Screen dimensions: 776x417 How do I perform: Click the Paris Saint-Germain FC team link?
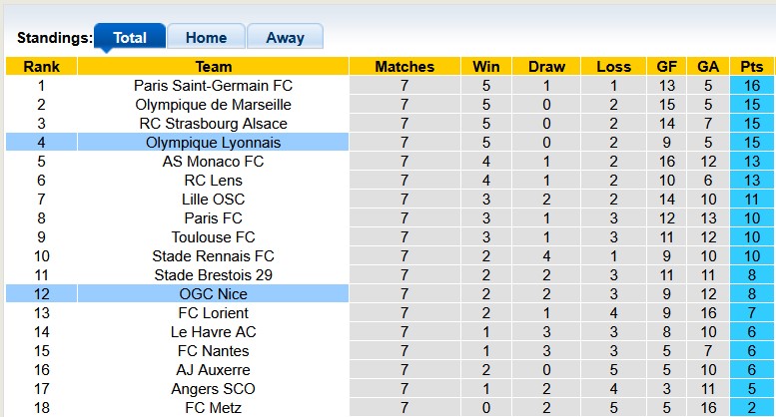click(214, 86)
